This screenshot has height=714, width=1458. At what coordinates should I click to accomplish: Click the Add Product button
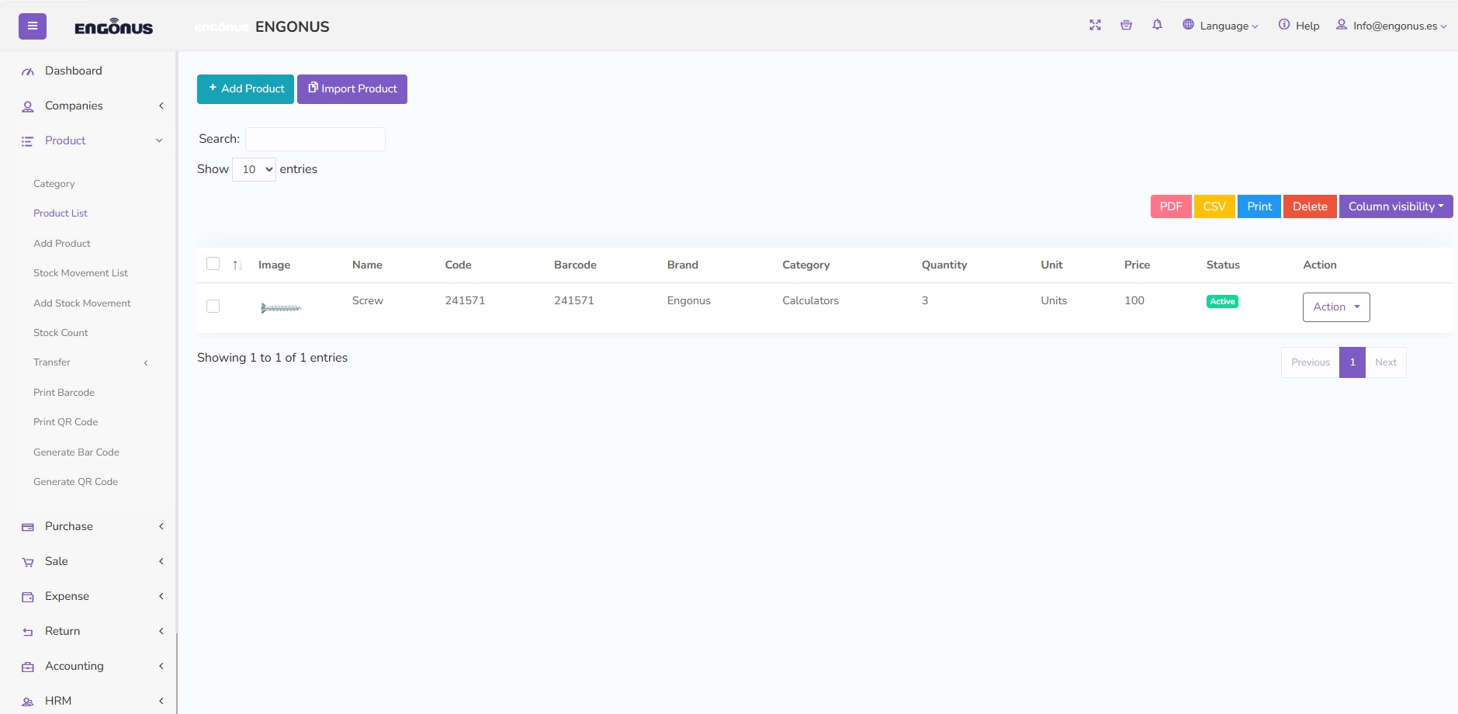click(x=245, y=89)
